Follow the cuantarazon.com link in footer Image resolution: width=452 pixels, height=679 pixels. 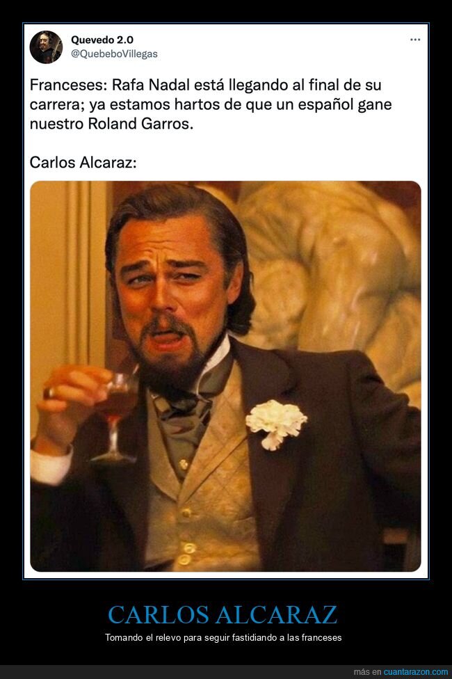[x=416, y=672]
